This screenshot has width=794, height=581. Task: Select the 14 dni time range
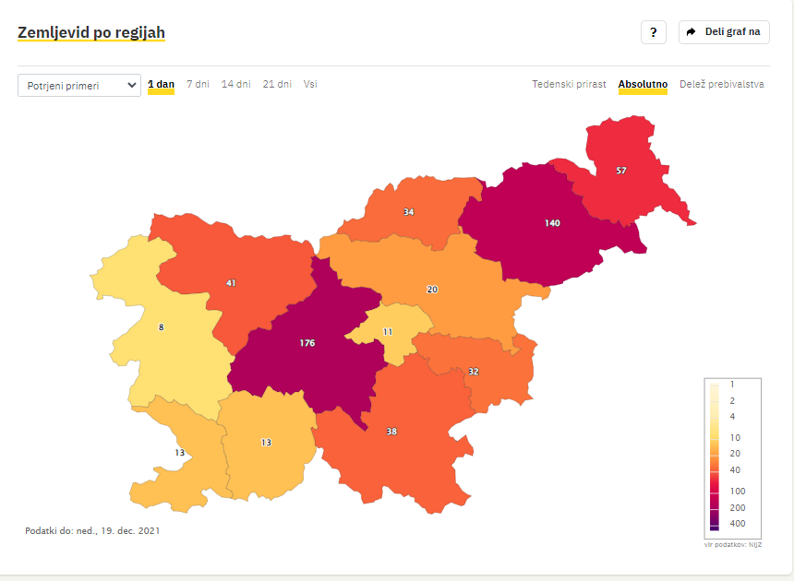236,85
